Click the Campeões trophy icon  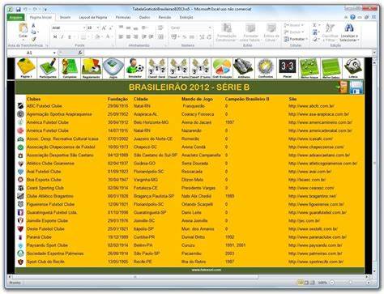[x=70, y=68]
